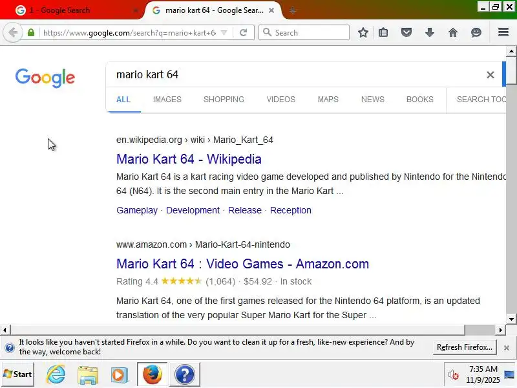Viewport: 517px width, 388px height.
Task: Open Windows Explorer folder from taskbar
Action: point(88,375)
